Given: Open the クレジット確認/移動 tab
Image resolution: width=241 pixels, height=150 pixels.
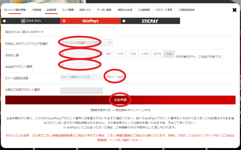Looking at the screenshot, I should pyautogui.click(x=15, y=10).
